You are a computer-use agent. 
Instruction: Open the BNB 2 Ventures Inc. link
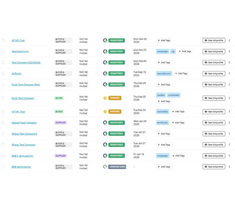click(x=23, y=156)
